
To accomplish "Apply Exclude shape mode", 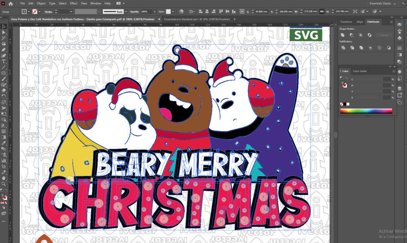I will (x=370, y=35).
